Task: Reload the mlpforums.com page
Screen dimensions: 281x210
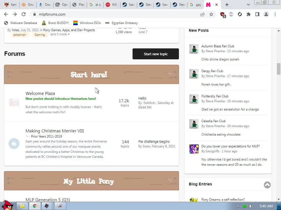Action: click(x=24, y=14)
